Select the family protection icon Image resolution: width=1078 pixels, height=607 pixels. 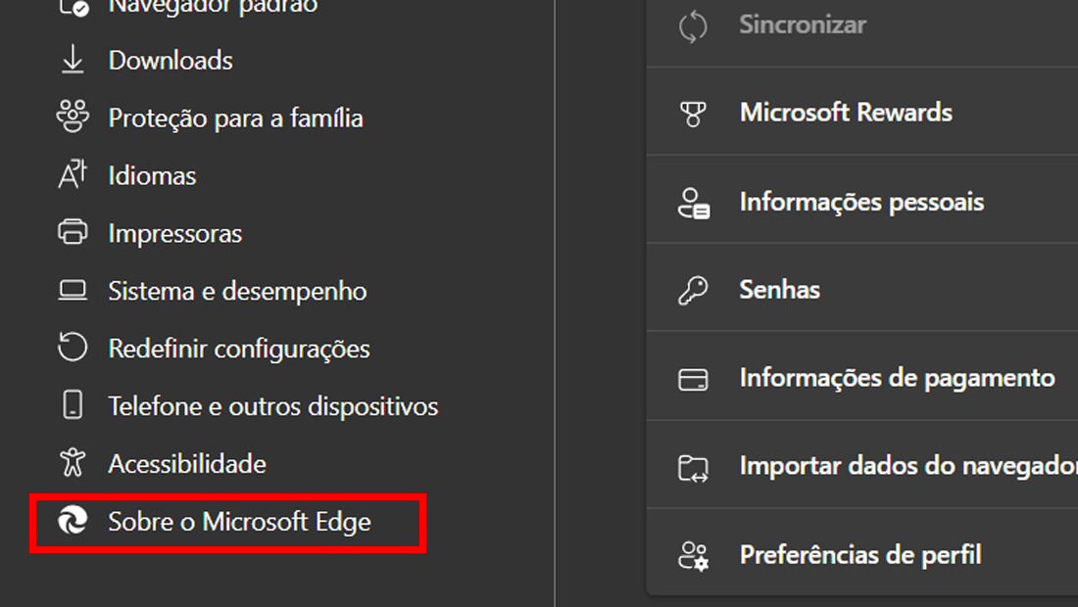tap(72, 117)
